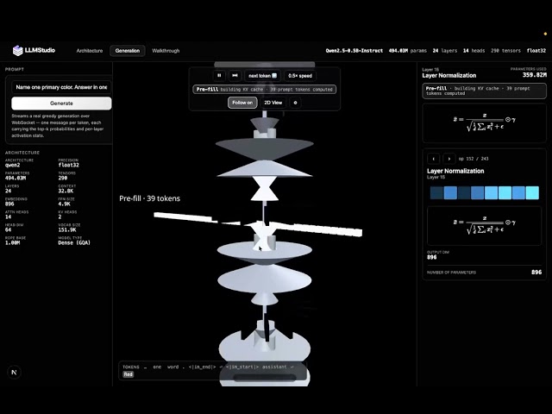The width and height of the screenshot is (552, 414).
Task: Toggle the Follow on button
Action: [242, 103]
